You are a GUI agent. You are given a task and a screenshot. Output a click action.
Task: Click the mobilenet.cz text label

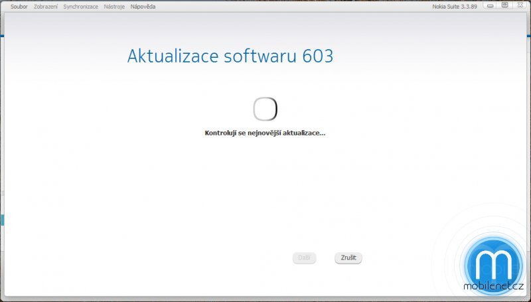click(493, 286)
